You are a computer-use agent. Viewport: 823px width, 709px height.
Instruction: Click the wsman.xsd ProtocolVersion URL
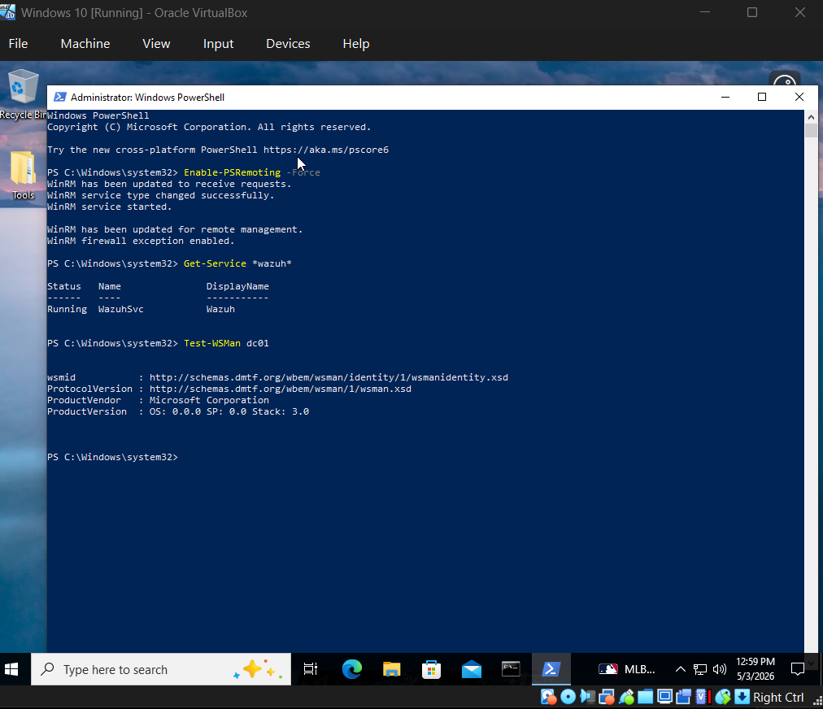(281, 389)
